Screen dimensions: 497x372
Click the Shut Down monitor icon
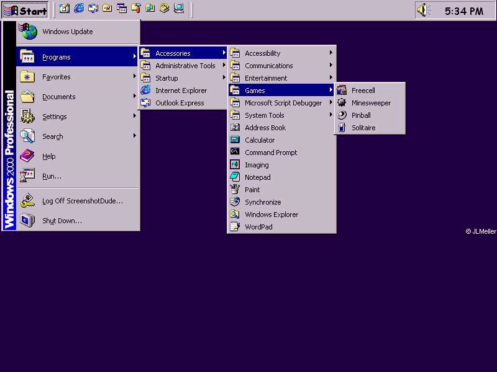[27, 221]
